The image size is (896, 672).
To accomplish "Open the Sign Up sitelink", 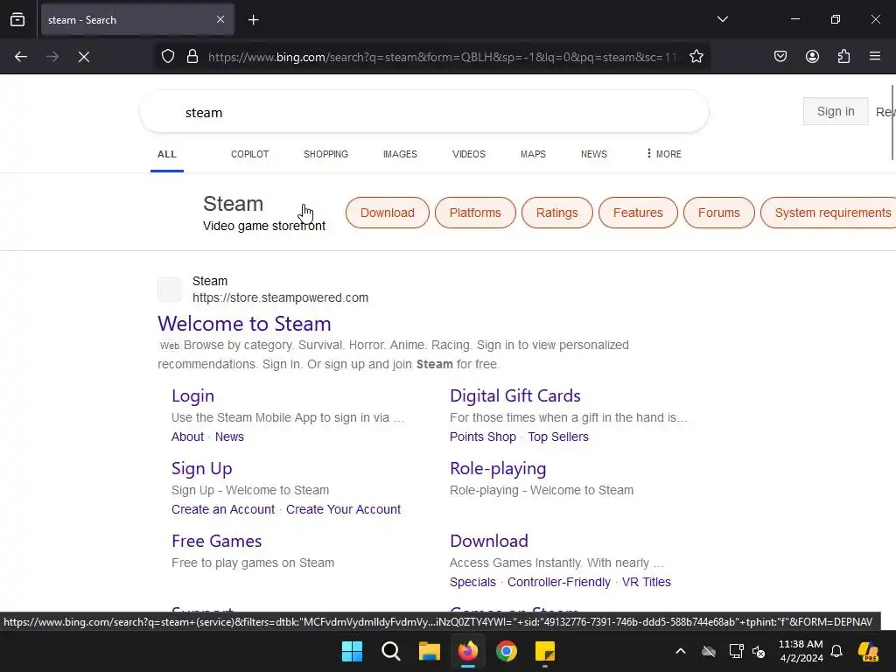I will coord(202,469).
